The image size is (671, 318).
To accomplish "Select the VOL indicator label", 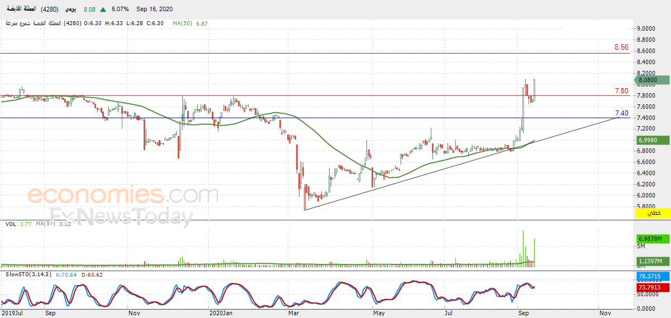I will (11, 224).
